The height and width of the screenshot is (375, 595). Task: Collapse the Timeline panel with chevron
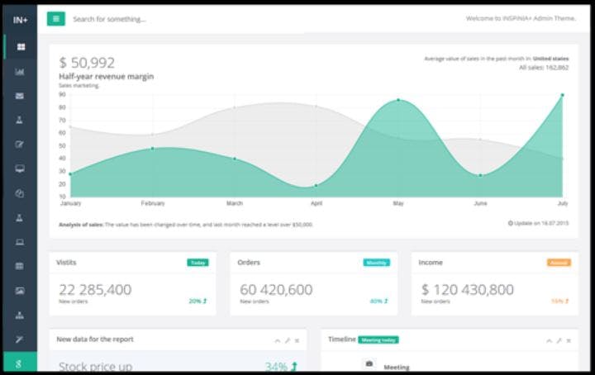(549, 341)
